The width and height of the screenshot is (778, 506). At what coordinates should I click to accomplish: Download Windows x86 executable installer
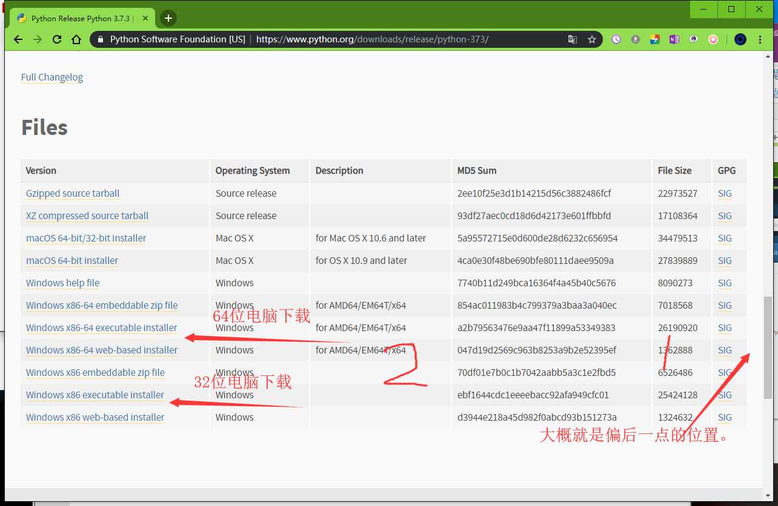click(x=95, y=395)
